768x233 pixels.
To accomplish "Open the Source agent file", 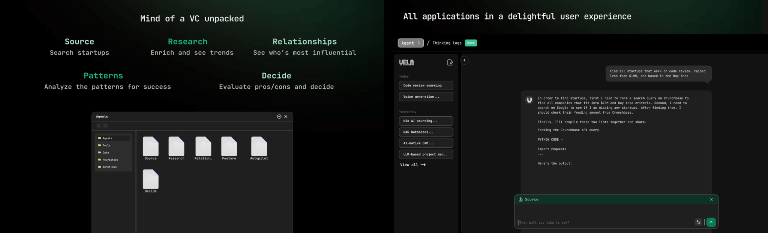I will [x=150, y=147].
